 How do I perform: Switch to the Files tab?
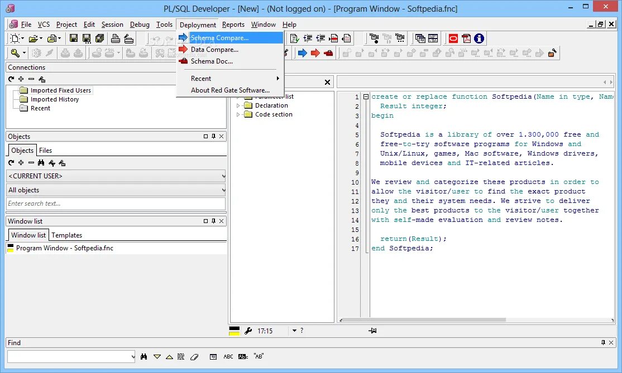click(x=45, y=151)
